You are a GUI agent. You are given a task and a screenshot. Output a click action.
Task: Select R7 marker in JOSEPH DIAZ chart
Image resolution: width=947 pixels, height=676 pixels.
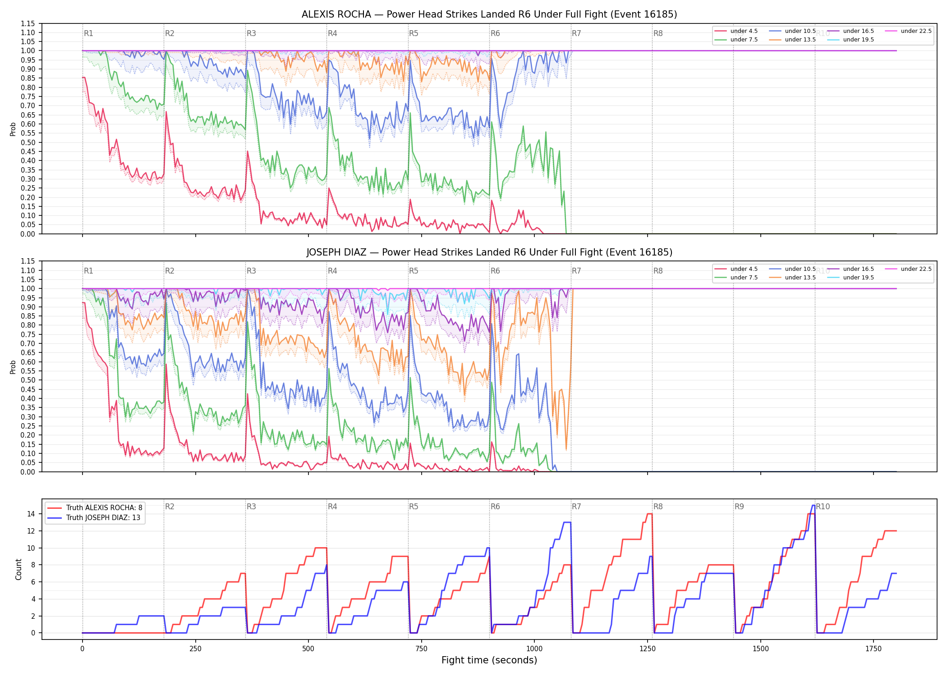(576, 271)
